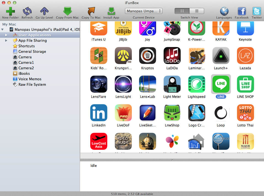
Task: Select the iTunes U app icon
Action: tap(99, 28)
